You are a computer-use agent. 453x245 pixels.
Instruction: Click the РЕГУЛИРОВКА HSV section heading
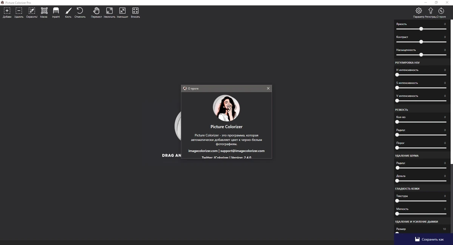click(x=407, y=63)
